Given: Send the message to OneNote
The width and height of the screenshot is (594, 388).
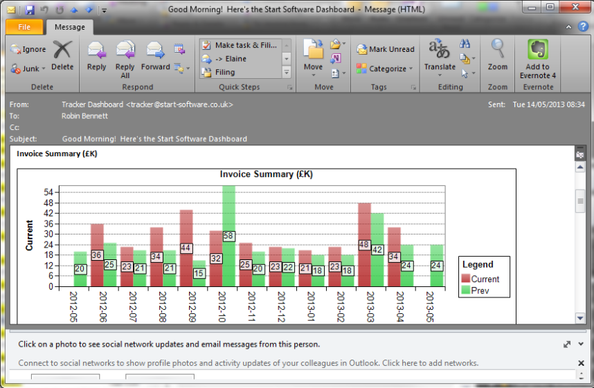Looking at the screenshot, I should click(x=336, y=58).
